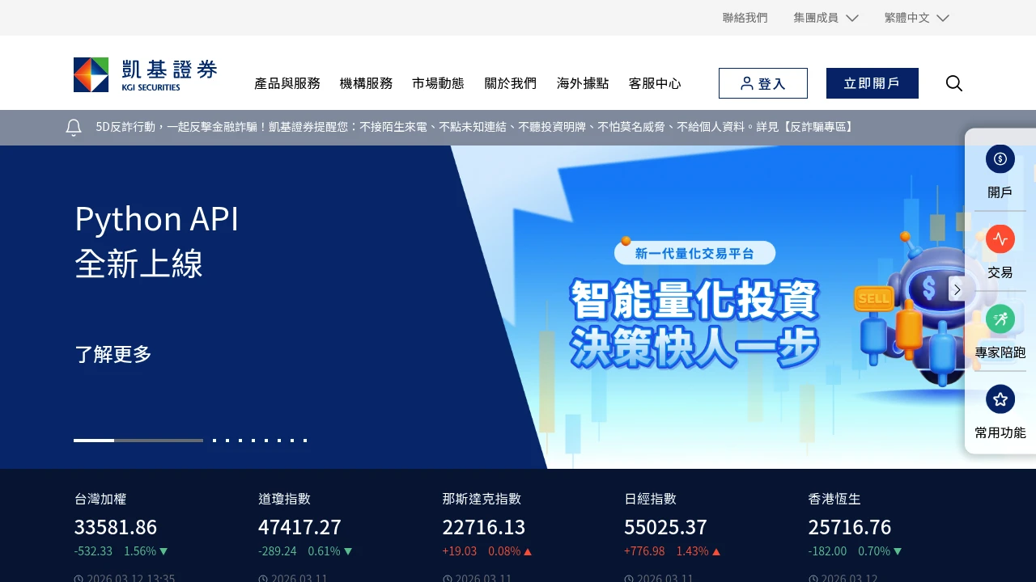Click the 聯絡我們 link

click(x=745, y=18)
